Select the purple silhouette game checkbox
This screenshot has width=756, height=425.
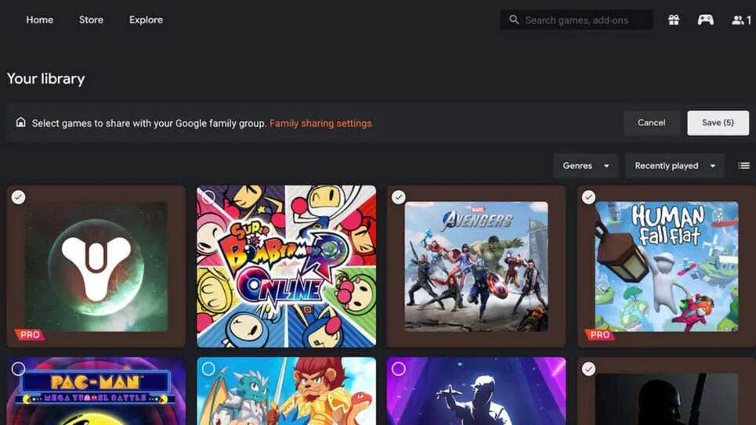click(x=398, y=369)
